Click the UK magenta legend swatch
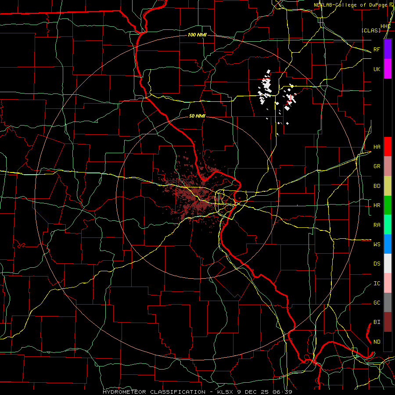This screenshot has width=395, height=395. (x=388, y=69)
